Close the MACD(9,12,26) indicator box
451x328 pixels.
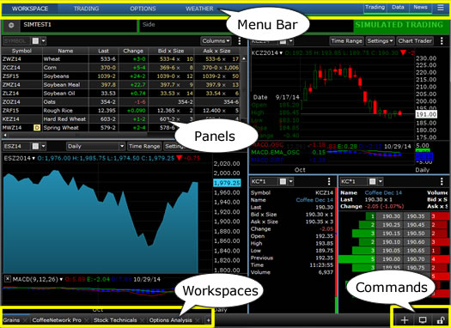coord(8,278)
